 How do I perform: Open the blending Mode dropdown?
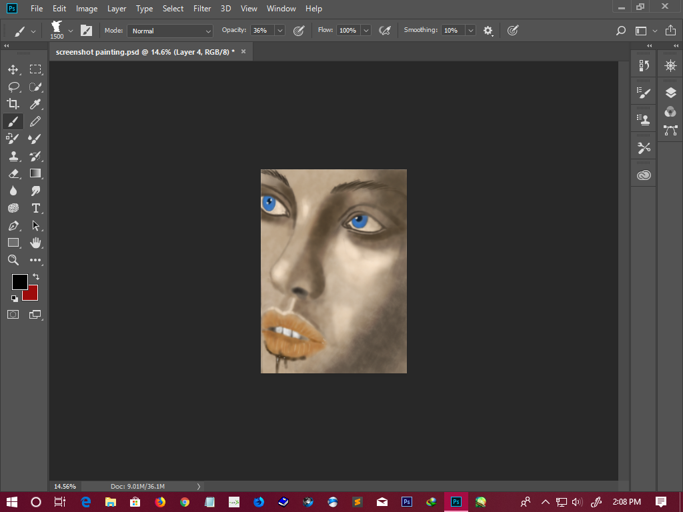pos(170,31)
